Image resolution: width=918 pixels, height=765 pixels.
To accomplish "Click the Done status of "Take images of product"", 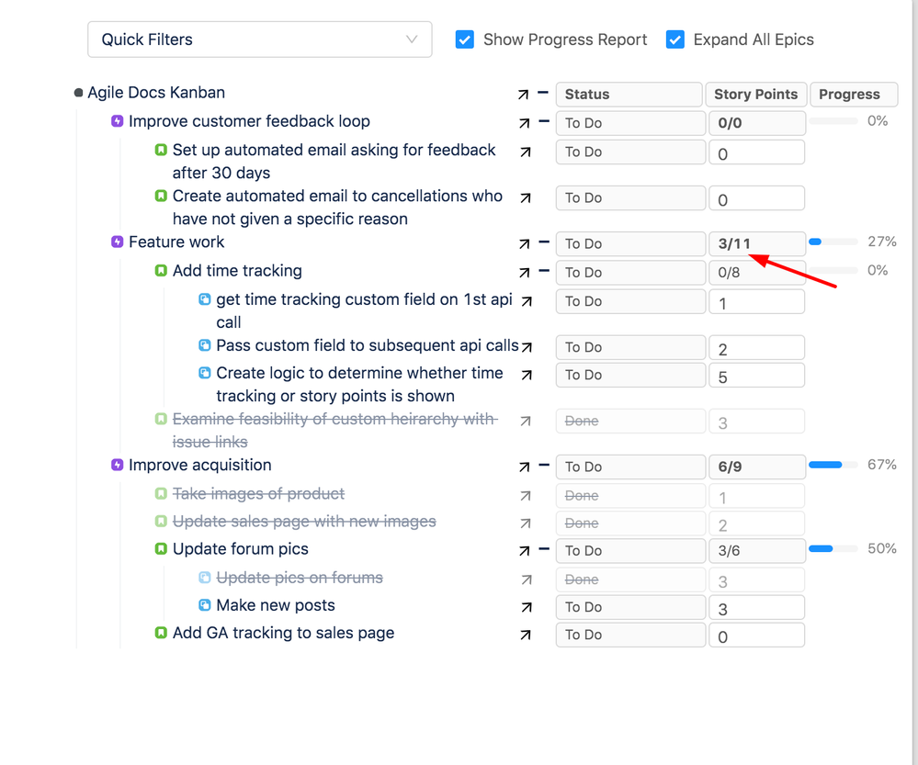I will tap(630, 495).
